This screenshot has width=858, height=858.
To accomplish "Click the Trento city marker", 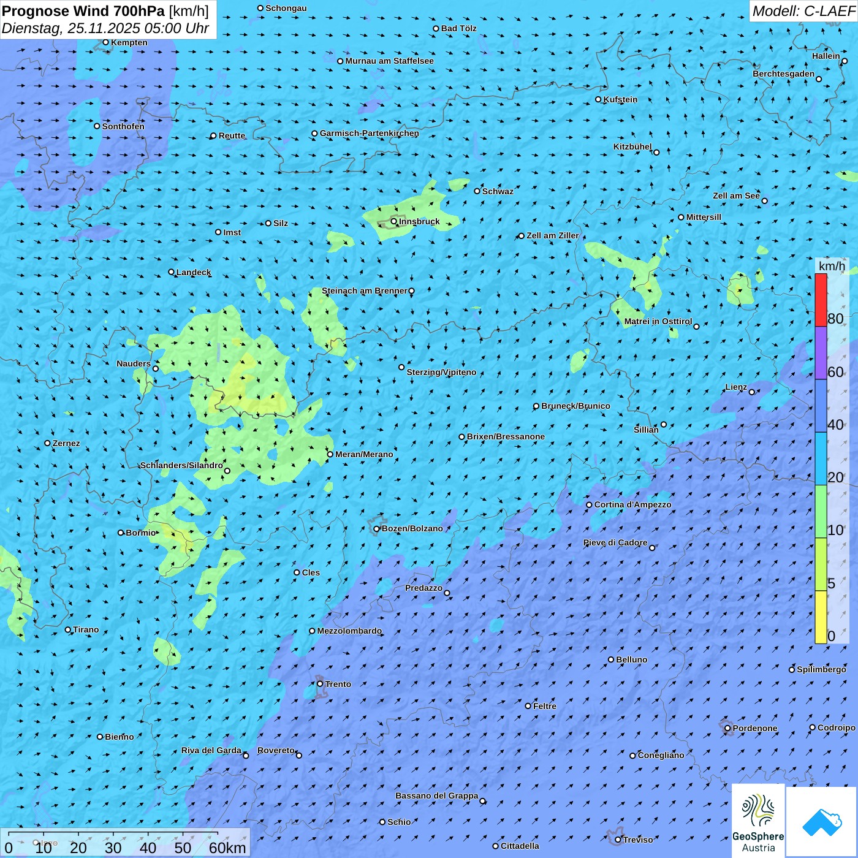I will [x=320, y=684].
